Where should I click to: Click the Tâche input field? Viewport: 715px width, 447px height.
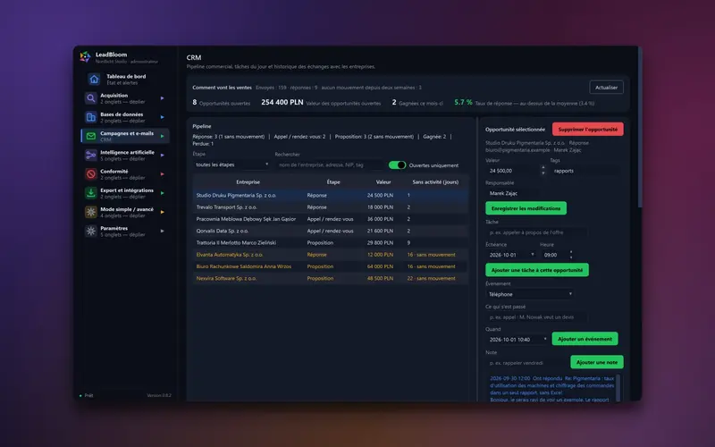pyautogui.click(x=536, y=232)
